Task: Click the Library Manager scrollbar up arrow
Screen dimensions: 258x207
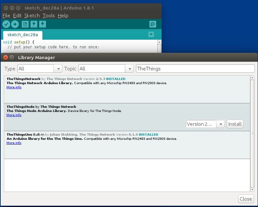Action: (x=252, y=77)
